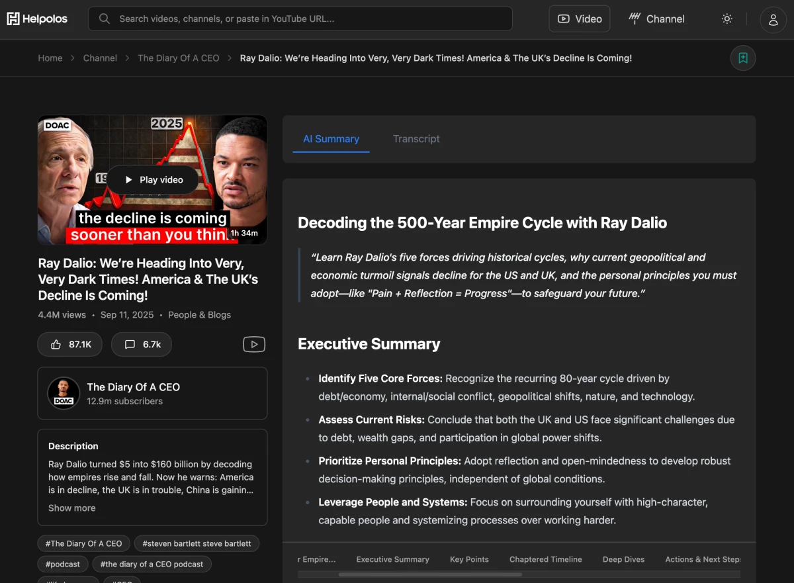The height and width of the screenshot is (583, 794).
Task: Click the '4.4M views' text
Action: coord(62,315)
